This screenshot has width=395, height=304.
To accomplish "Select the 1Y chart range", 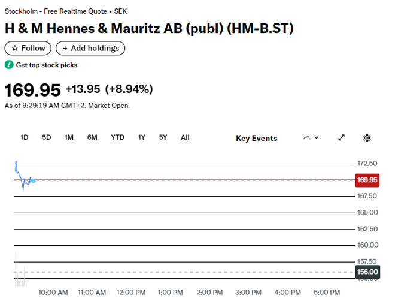I will pyautogui.click(x=142, y=137).
